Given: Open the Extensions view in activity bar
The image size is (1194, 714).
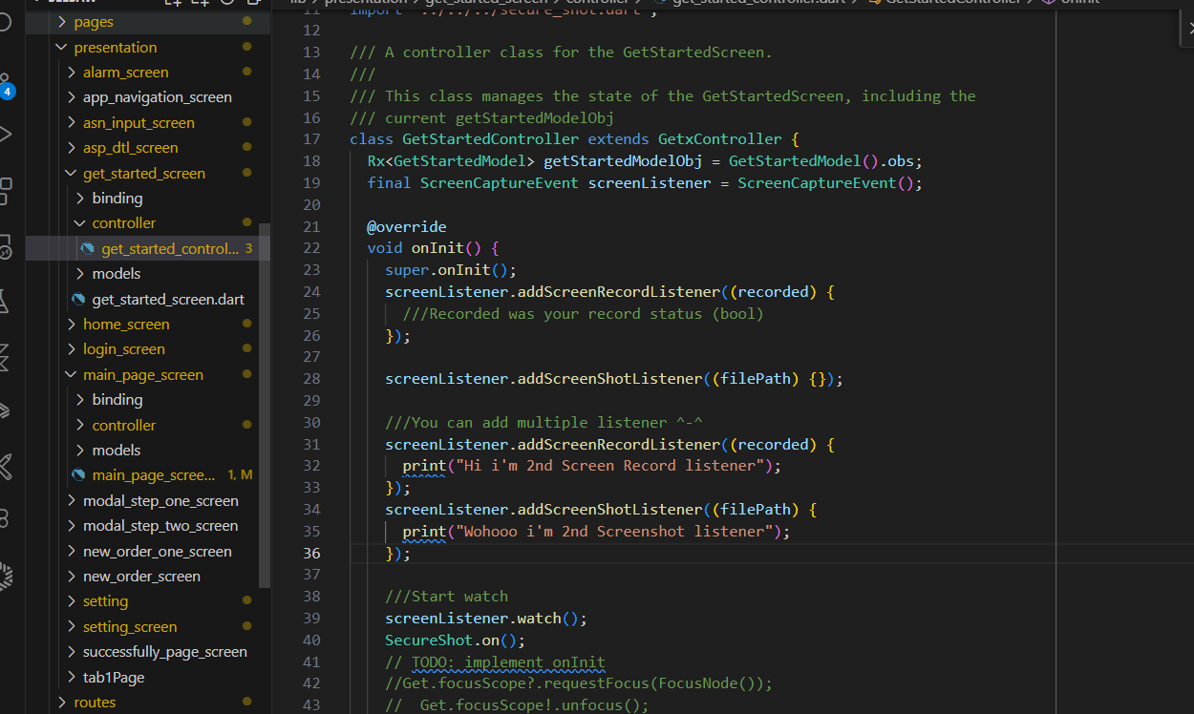Looking at the screenshot, I should (4, 190).
